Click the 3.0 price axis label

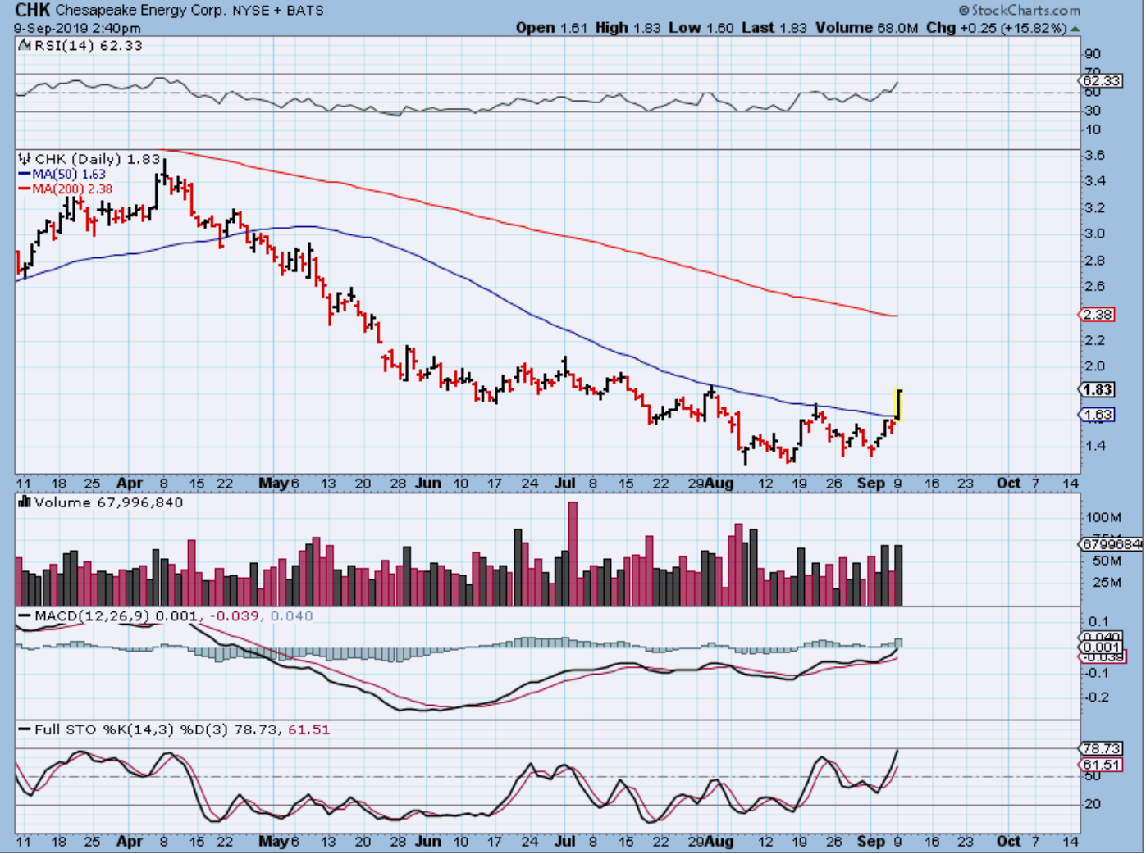[x=1094, y=234]
